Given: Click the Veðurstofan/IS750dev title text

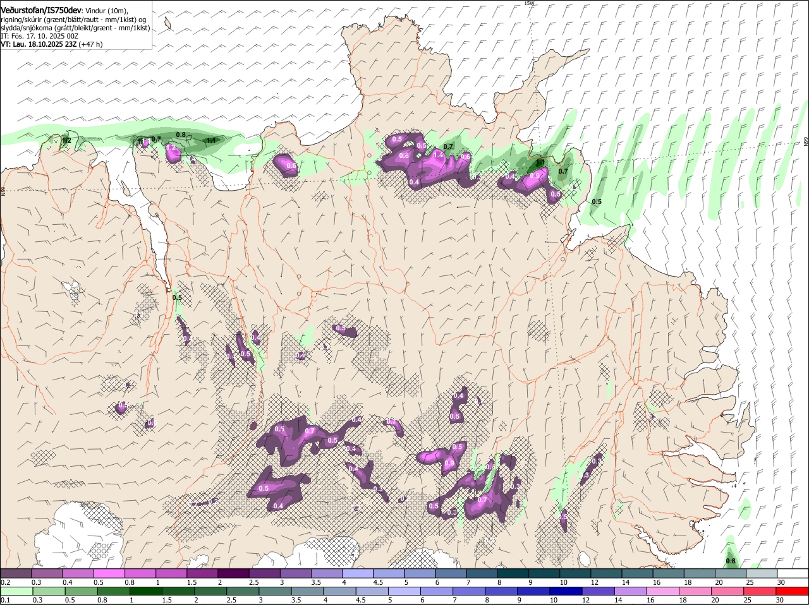Looking at the screenshot, I should click(x=41, y=10).
